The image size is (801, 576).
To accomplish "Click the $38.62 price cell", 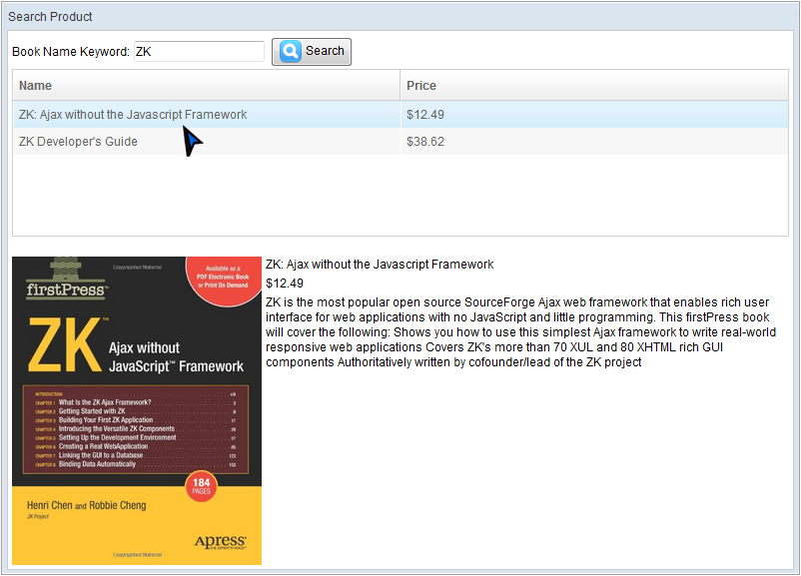I will pos(425,142).
